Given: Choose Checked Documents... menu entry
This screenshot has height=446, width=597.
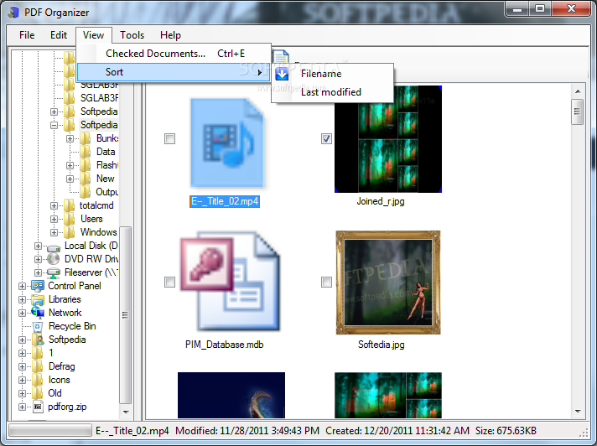Looking at the screenshot, I should click(174, 54).
